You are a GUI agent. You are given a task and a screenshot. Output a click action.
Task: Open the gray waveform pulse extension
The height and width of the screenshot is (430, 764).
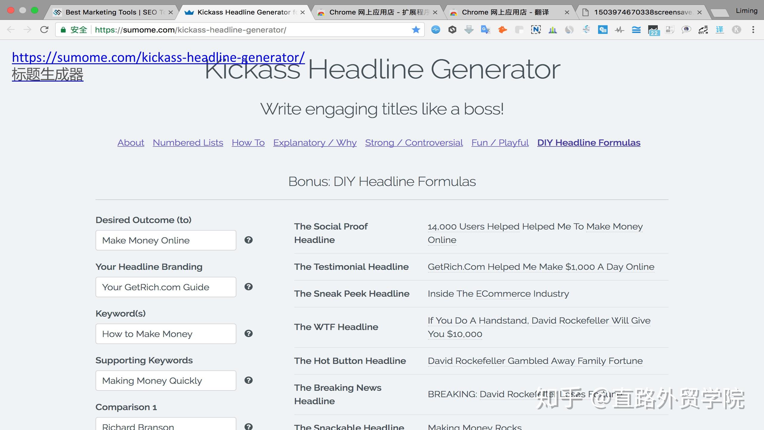click(619, 30)
